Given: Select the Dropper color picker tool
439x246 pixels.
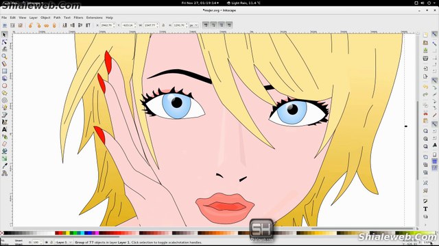Looking at the screenshot, I should 4,165.
